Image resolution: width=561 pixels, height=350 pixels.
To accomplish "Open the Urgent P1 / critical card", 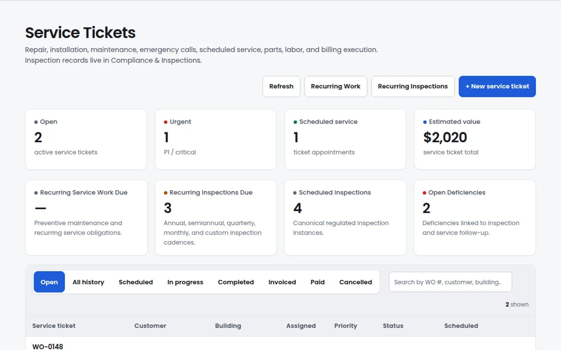I will tap(215, 139).
